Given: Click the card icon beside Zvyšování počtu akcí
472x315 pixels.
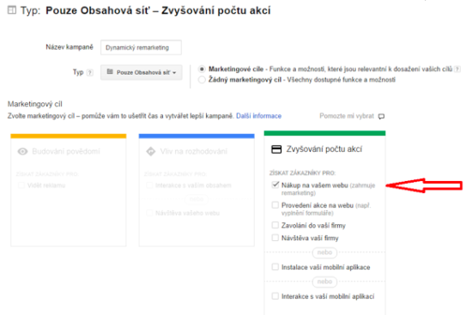Looking at the screenshot, I should [x=276, y=149].
